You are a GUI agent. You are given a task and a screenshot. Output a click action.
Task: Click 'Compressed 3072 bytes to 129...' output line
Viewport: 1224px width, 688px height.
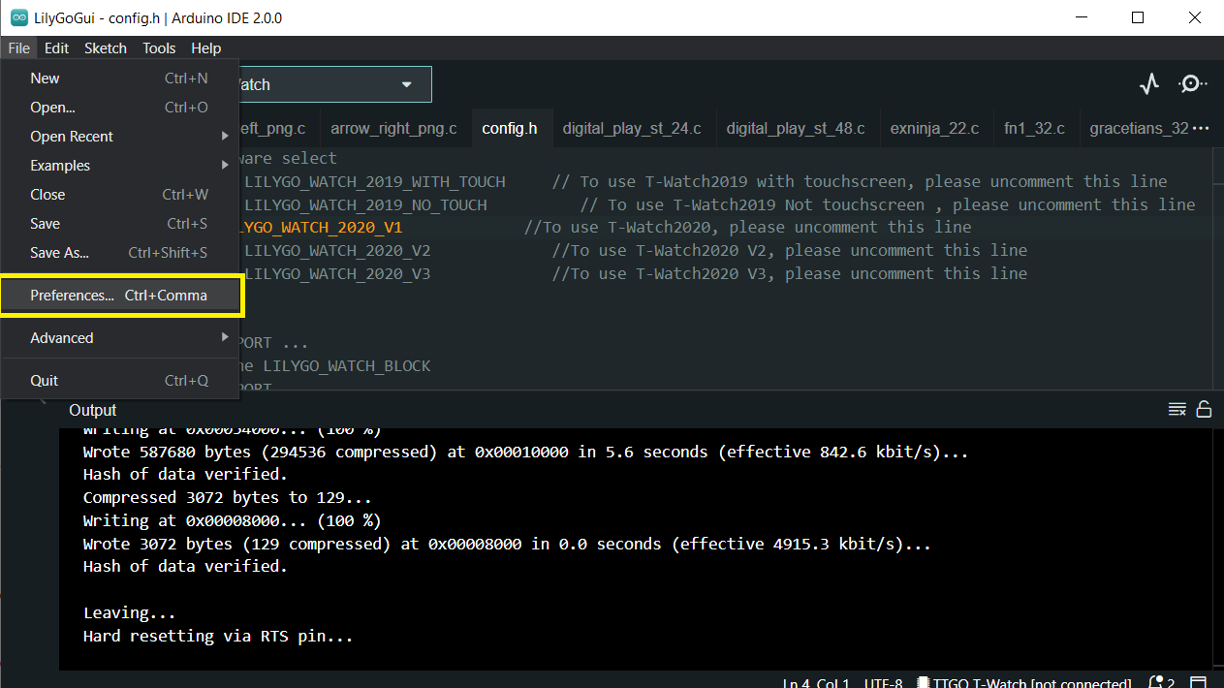228,498
